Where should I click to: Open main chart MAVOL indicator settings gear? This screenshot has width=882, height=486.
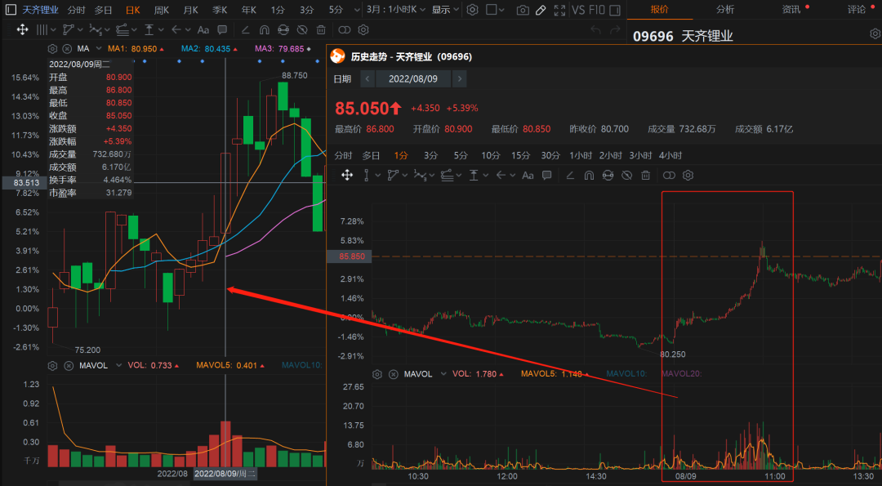click(53, 366)
